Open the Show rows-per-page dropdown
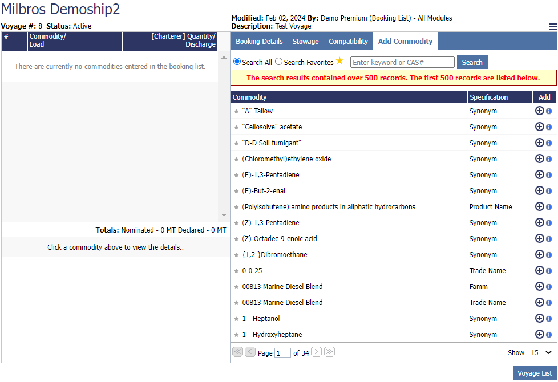The width and height of the screenshot is (558, 382). tap(541, 353)
